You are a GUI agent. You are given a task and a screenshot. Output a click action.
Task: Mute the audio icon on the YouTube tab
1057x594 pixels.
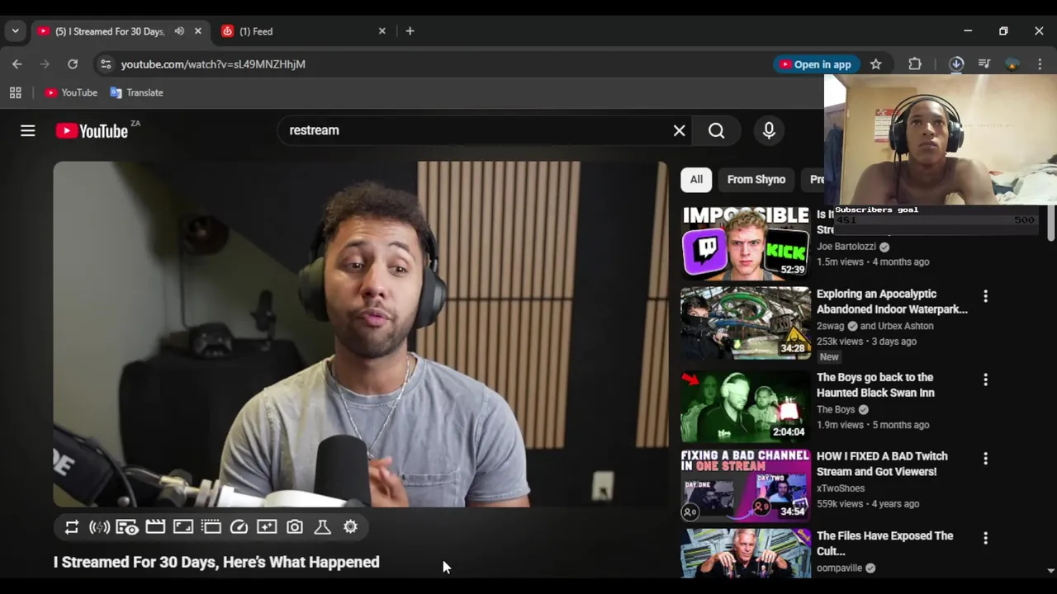point(179,31)
